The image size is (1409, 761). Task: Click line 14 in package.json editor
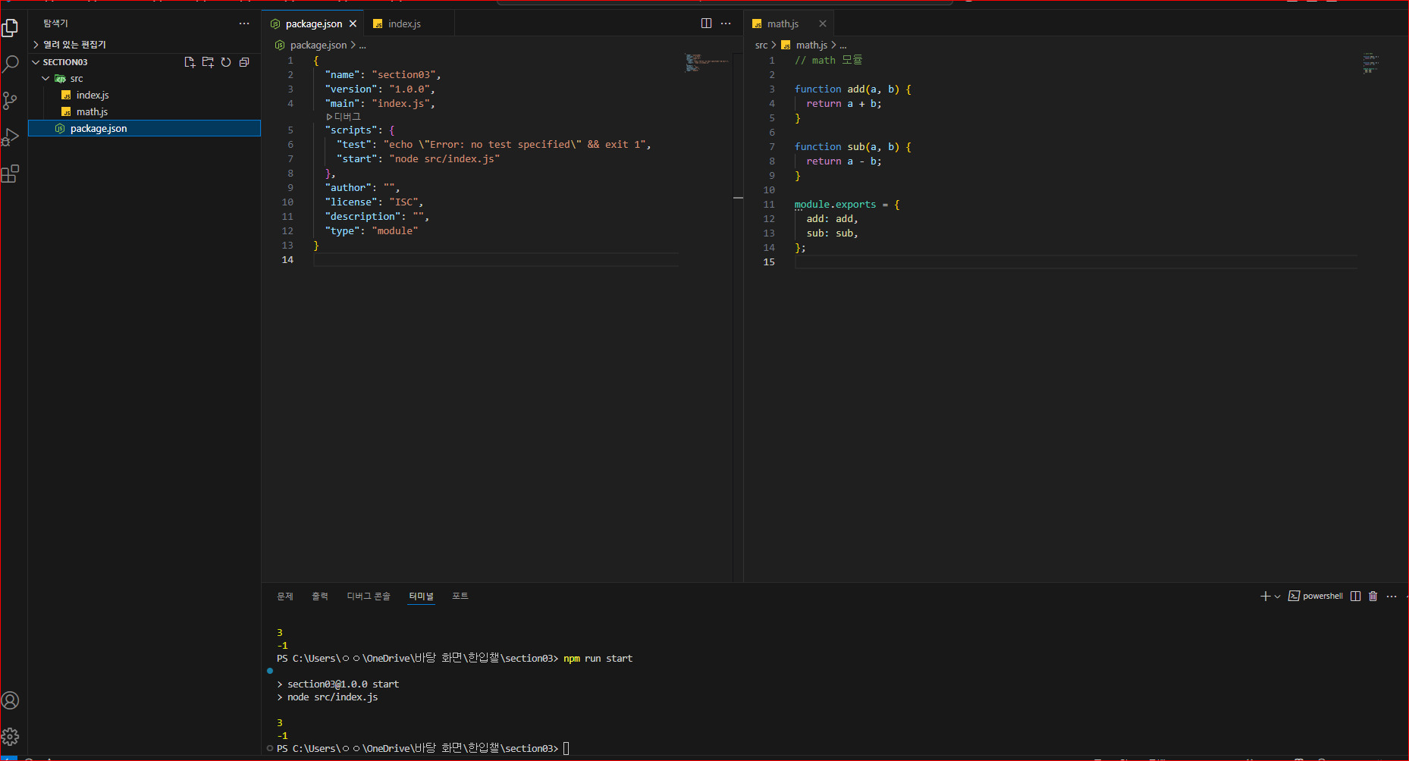[x=496, y=260]
